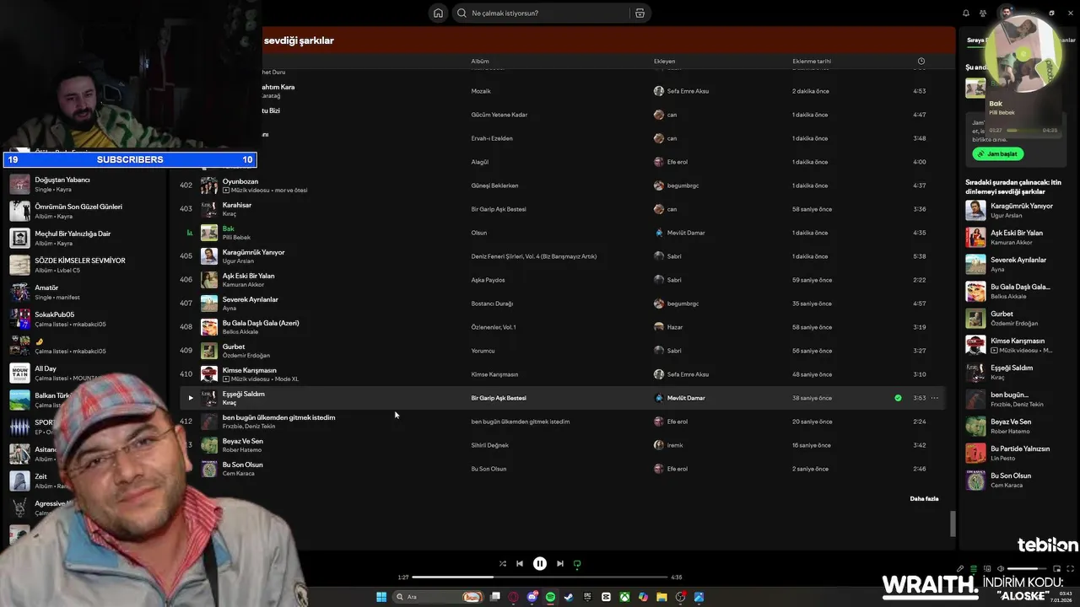This screenshot has width=1080, height=607.
Task: Open the Browse icon in search bar
Action: tap(640, 13)
